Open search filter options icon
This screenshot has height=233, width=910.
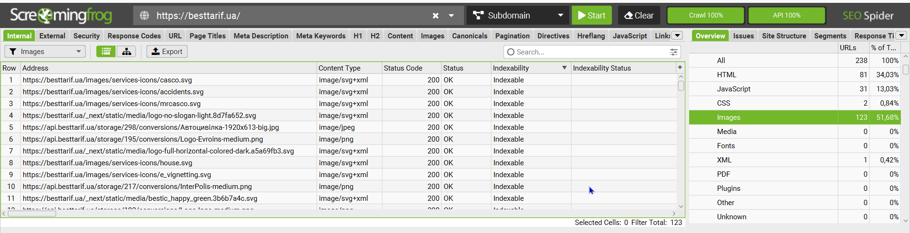(x=673, y=52)
